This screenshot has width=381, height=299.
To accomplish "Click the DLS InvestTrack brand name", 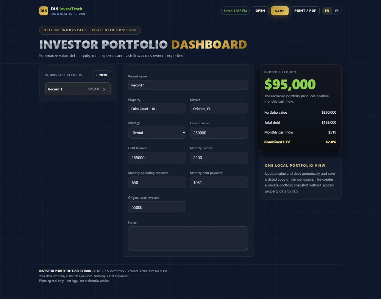I will (66, 9).
